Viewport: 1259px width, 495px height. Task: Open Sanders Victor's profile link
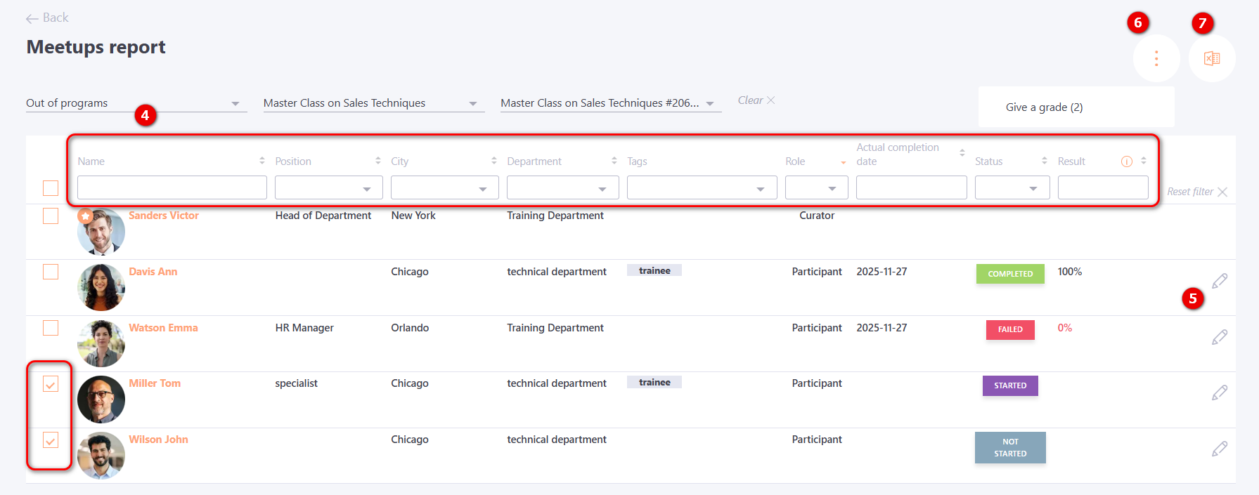pyautogui.click(x=164, y=216)
